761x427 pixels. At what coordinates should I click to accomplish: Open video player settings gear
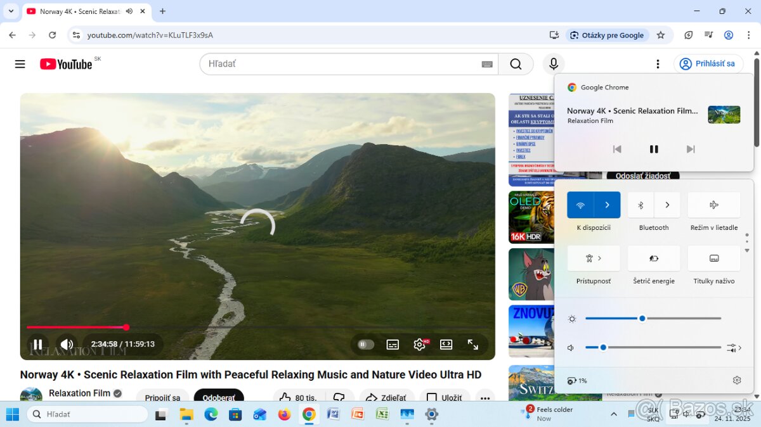(x=419, y=345)
